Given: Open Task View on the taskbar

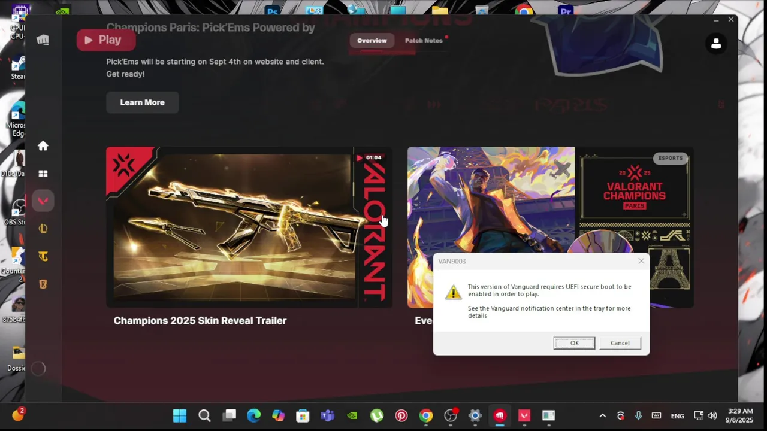Looking at the screenshot, I should [x=230, y=415].
